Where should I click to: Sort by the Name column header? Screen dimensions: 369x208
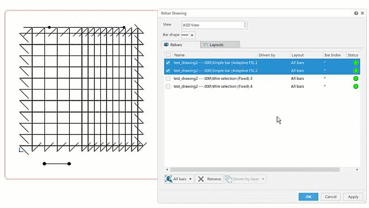(x=214, y=55)
